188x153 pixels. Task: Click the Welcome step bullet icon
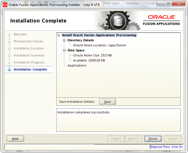pyautogui.click(x=9, y=34)
